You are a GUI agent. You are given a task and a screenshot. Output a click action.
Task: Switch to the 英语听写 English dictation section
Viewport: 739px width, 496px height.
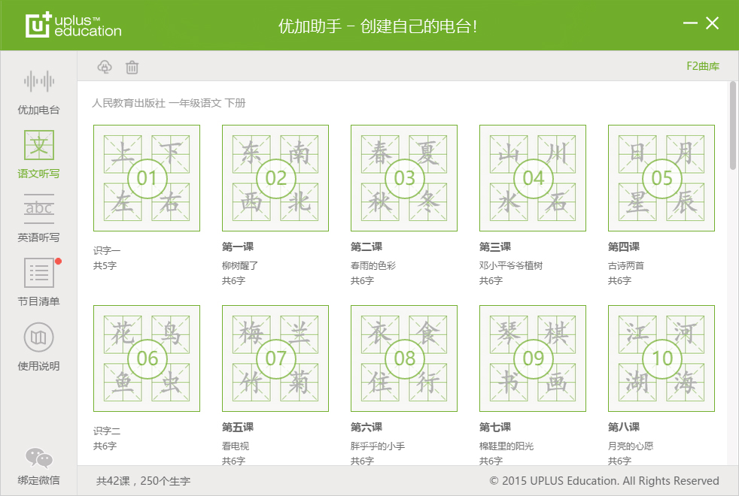38,218
